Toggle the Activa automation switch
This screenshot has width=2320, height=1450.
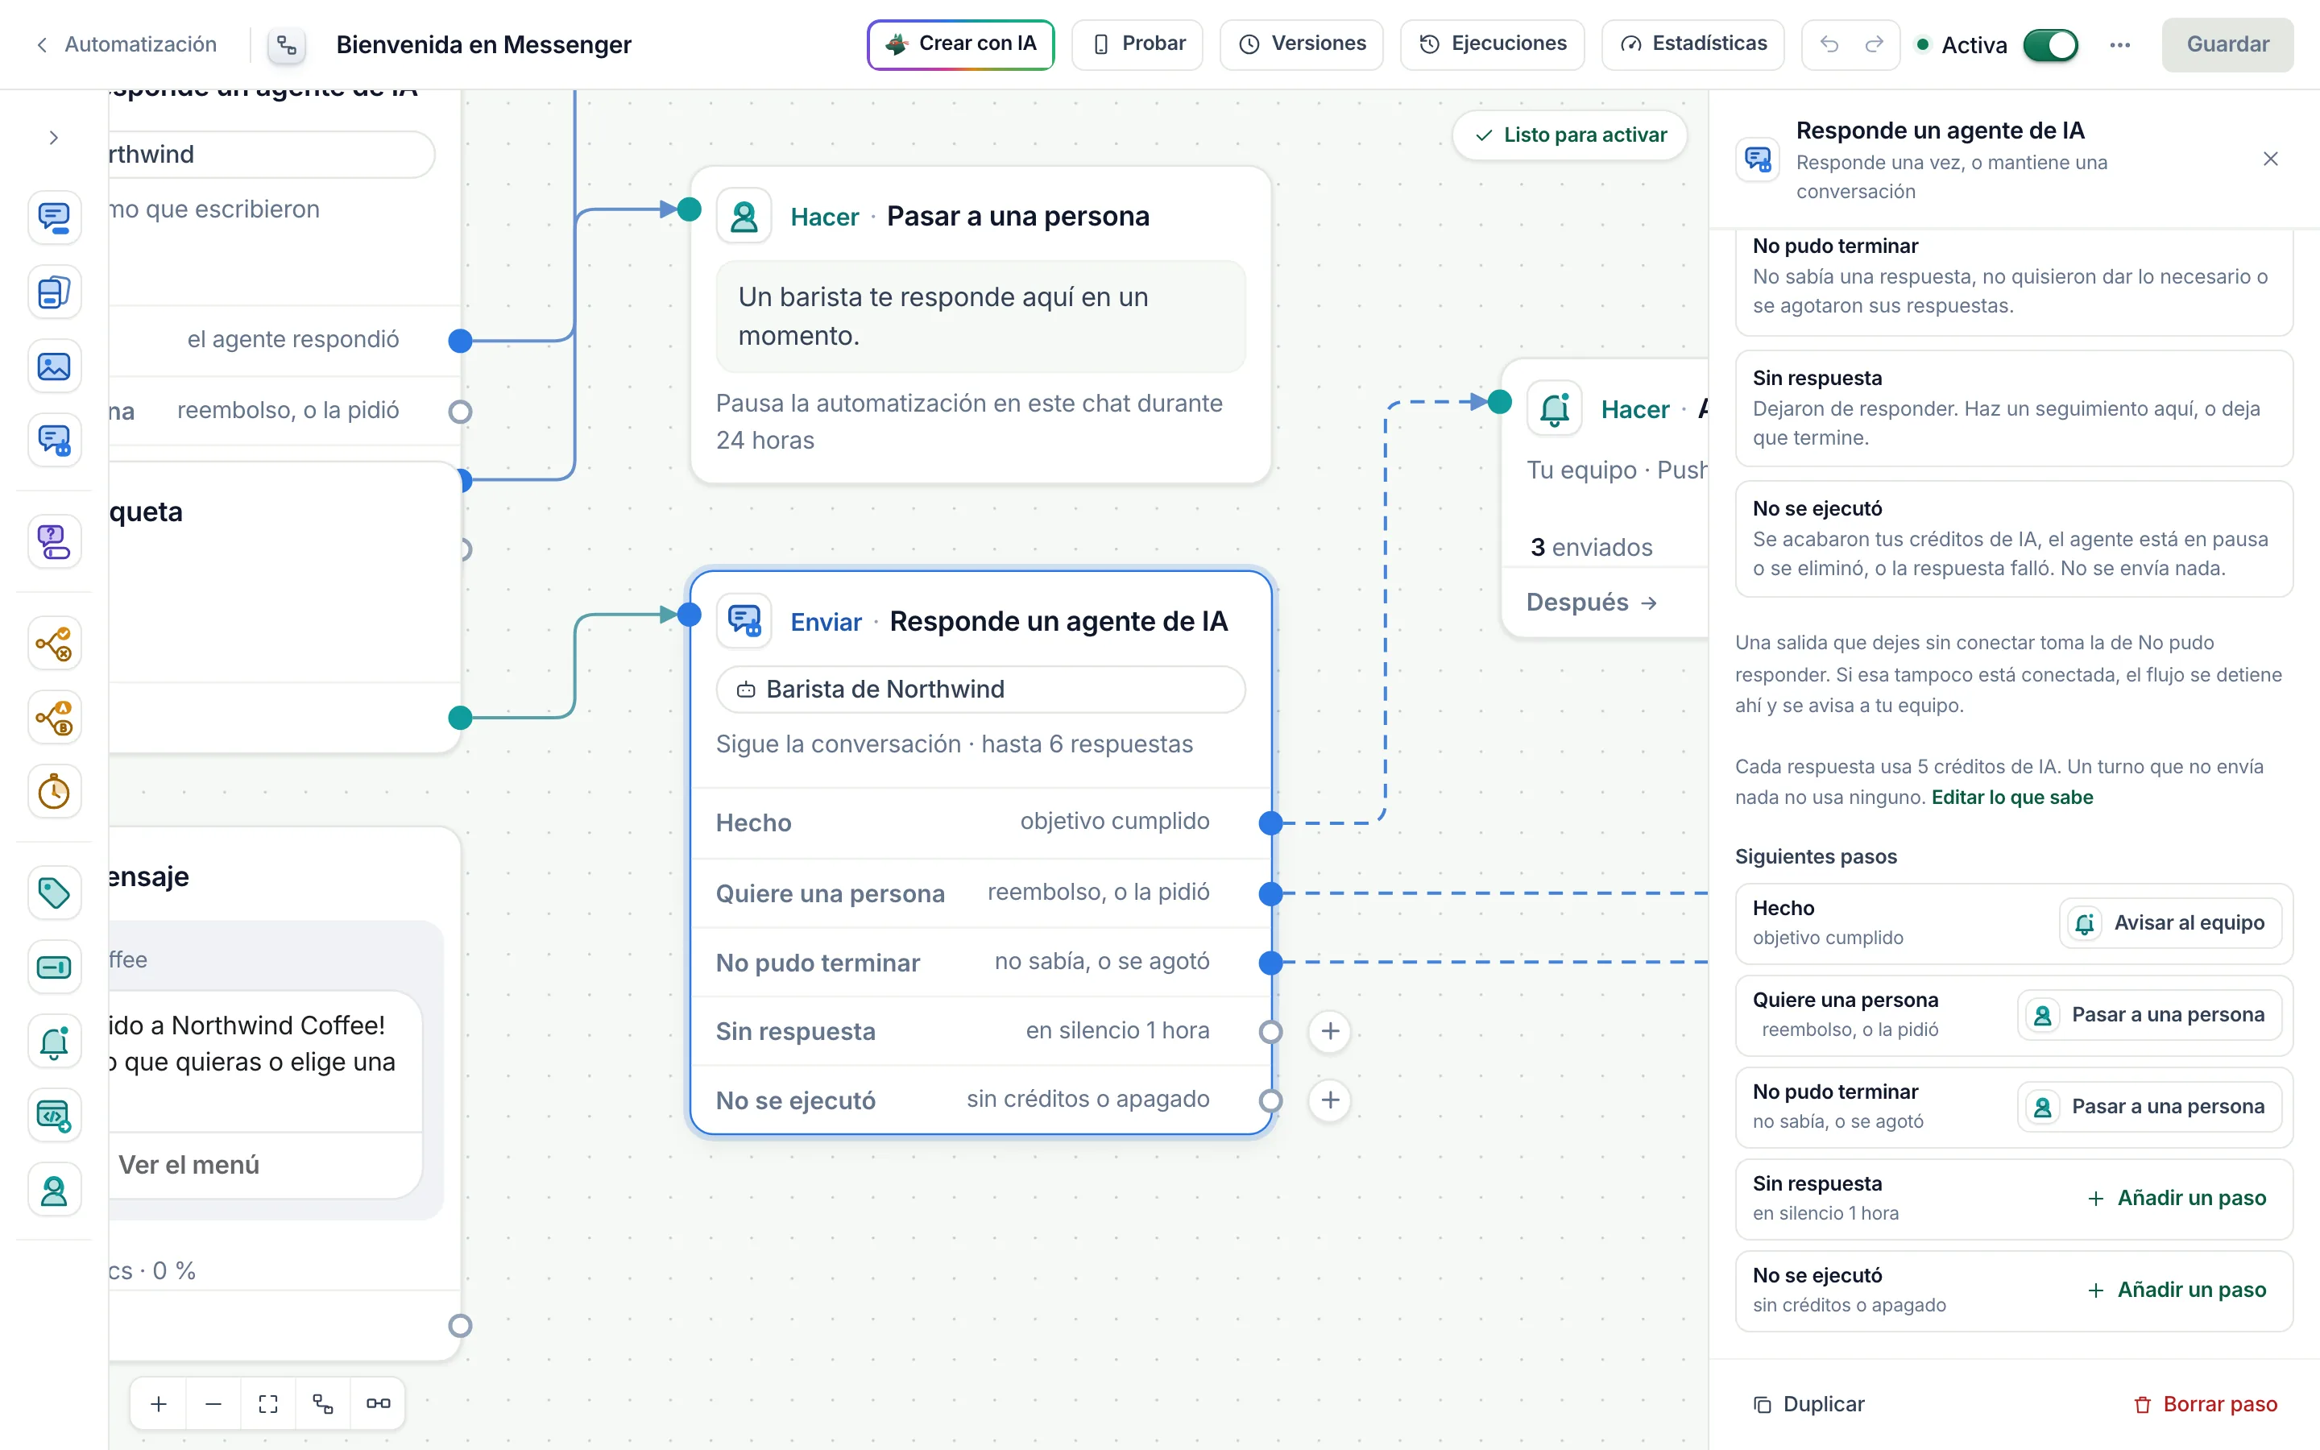pos(2049,45)
